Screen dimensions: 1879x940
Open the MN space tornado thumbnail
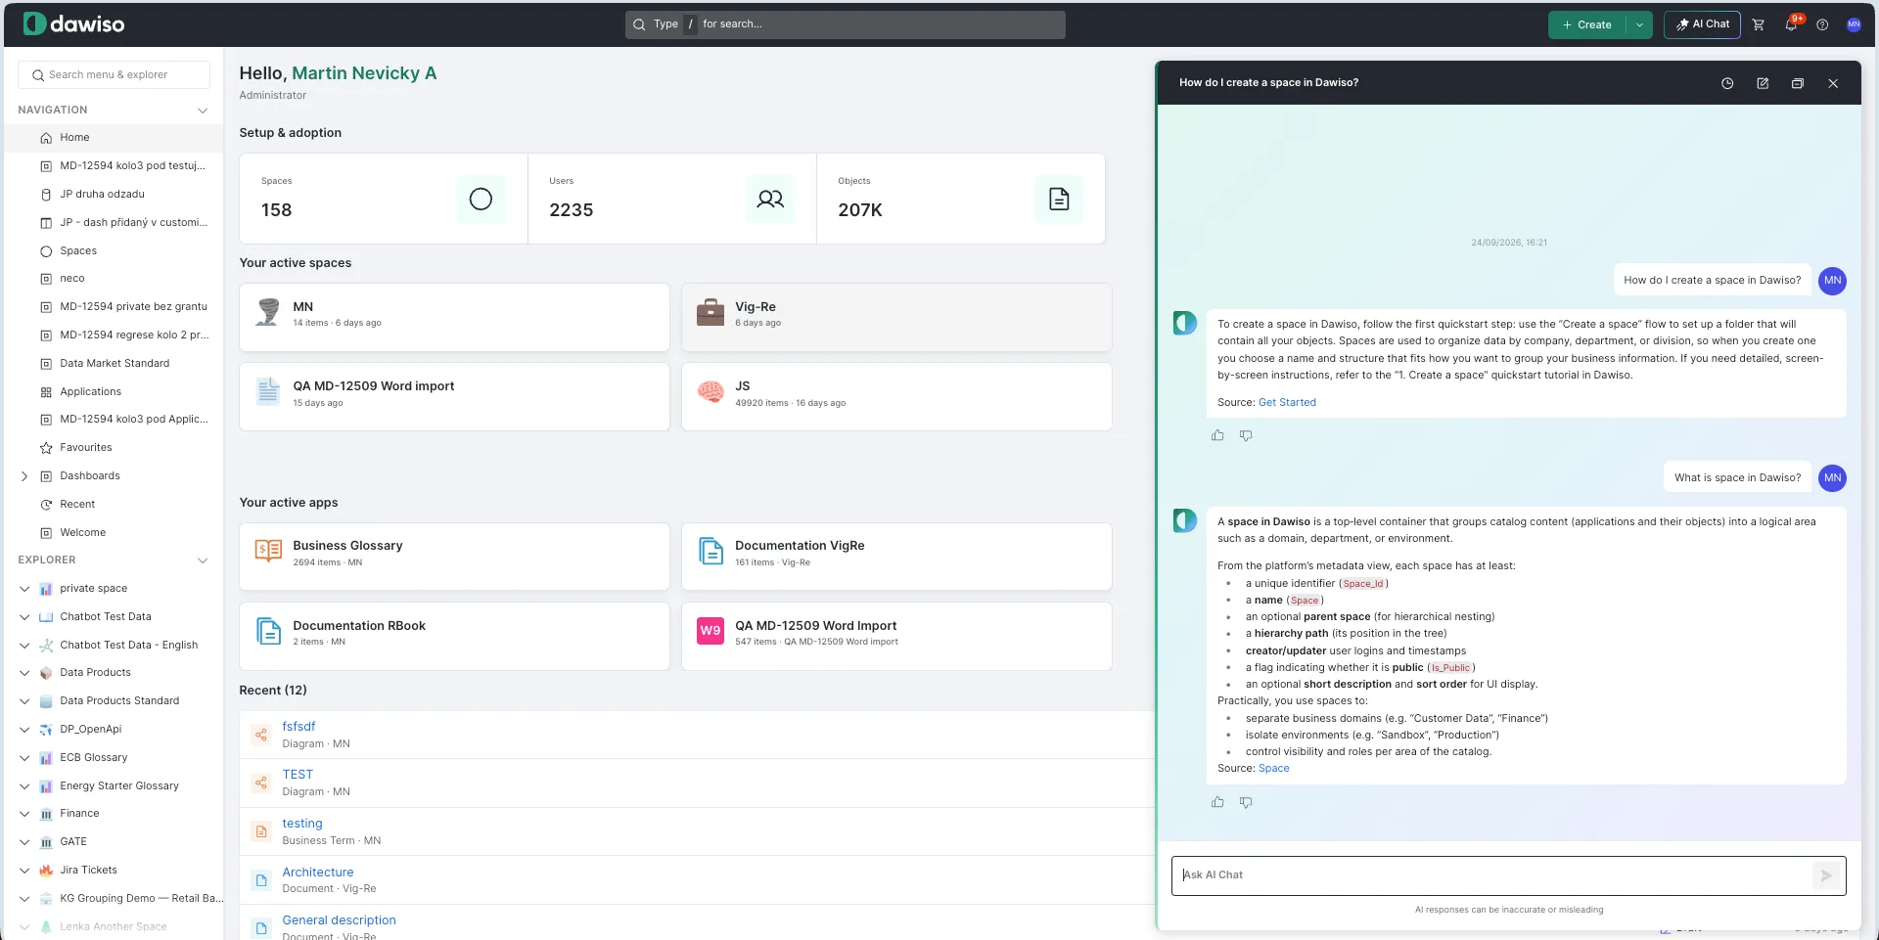[268, 313]
